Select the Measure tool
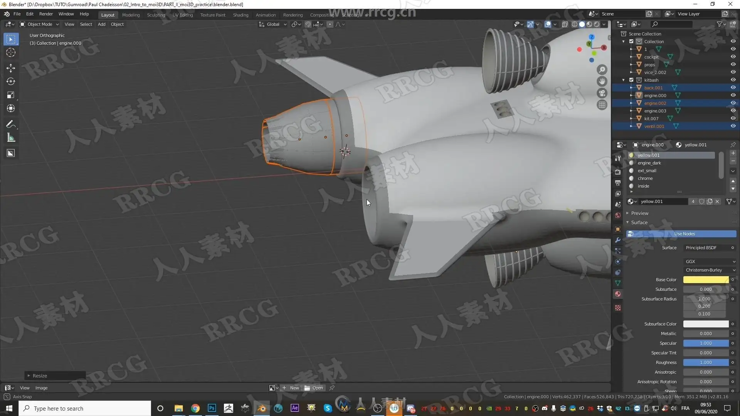The width and height of the screenshot is (740, 416). (11, 138)
